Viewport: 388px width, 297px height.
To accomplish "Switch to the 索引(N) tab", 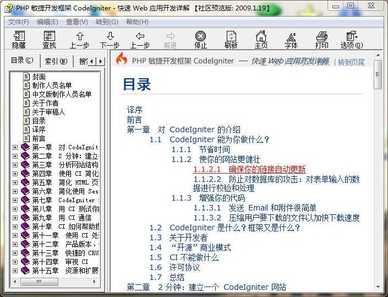I will click(56, 61).
